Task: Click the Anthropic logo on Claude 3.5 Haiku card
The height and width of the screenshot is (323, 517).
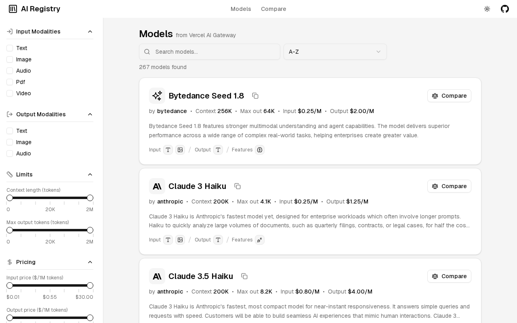Action: click(x=157, y=276)
